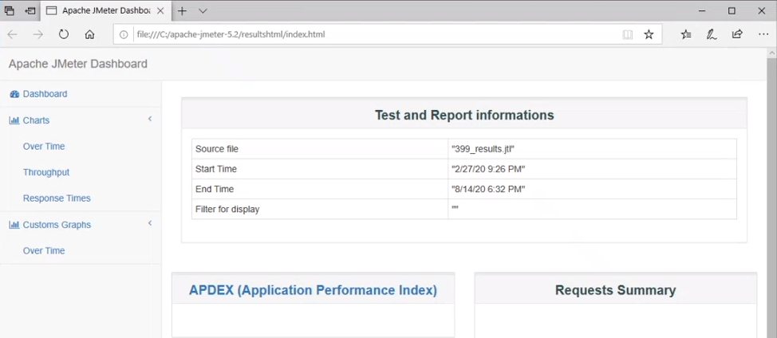Click the Apache JMeter Dashboard title
This screenshot has height=338, width=777.
click(x=78, y=64)
